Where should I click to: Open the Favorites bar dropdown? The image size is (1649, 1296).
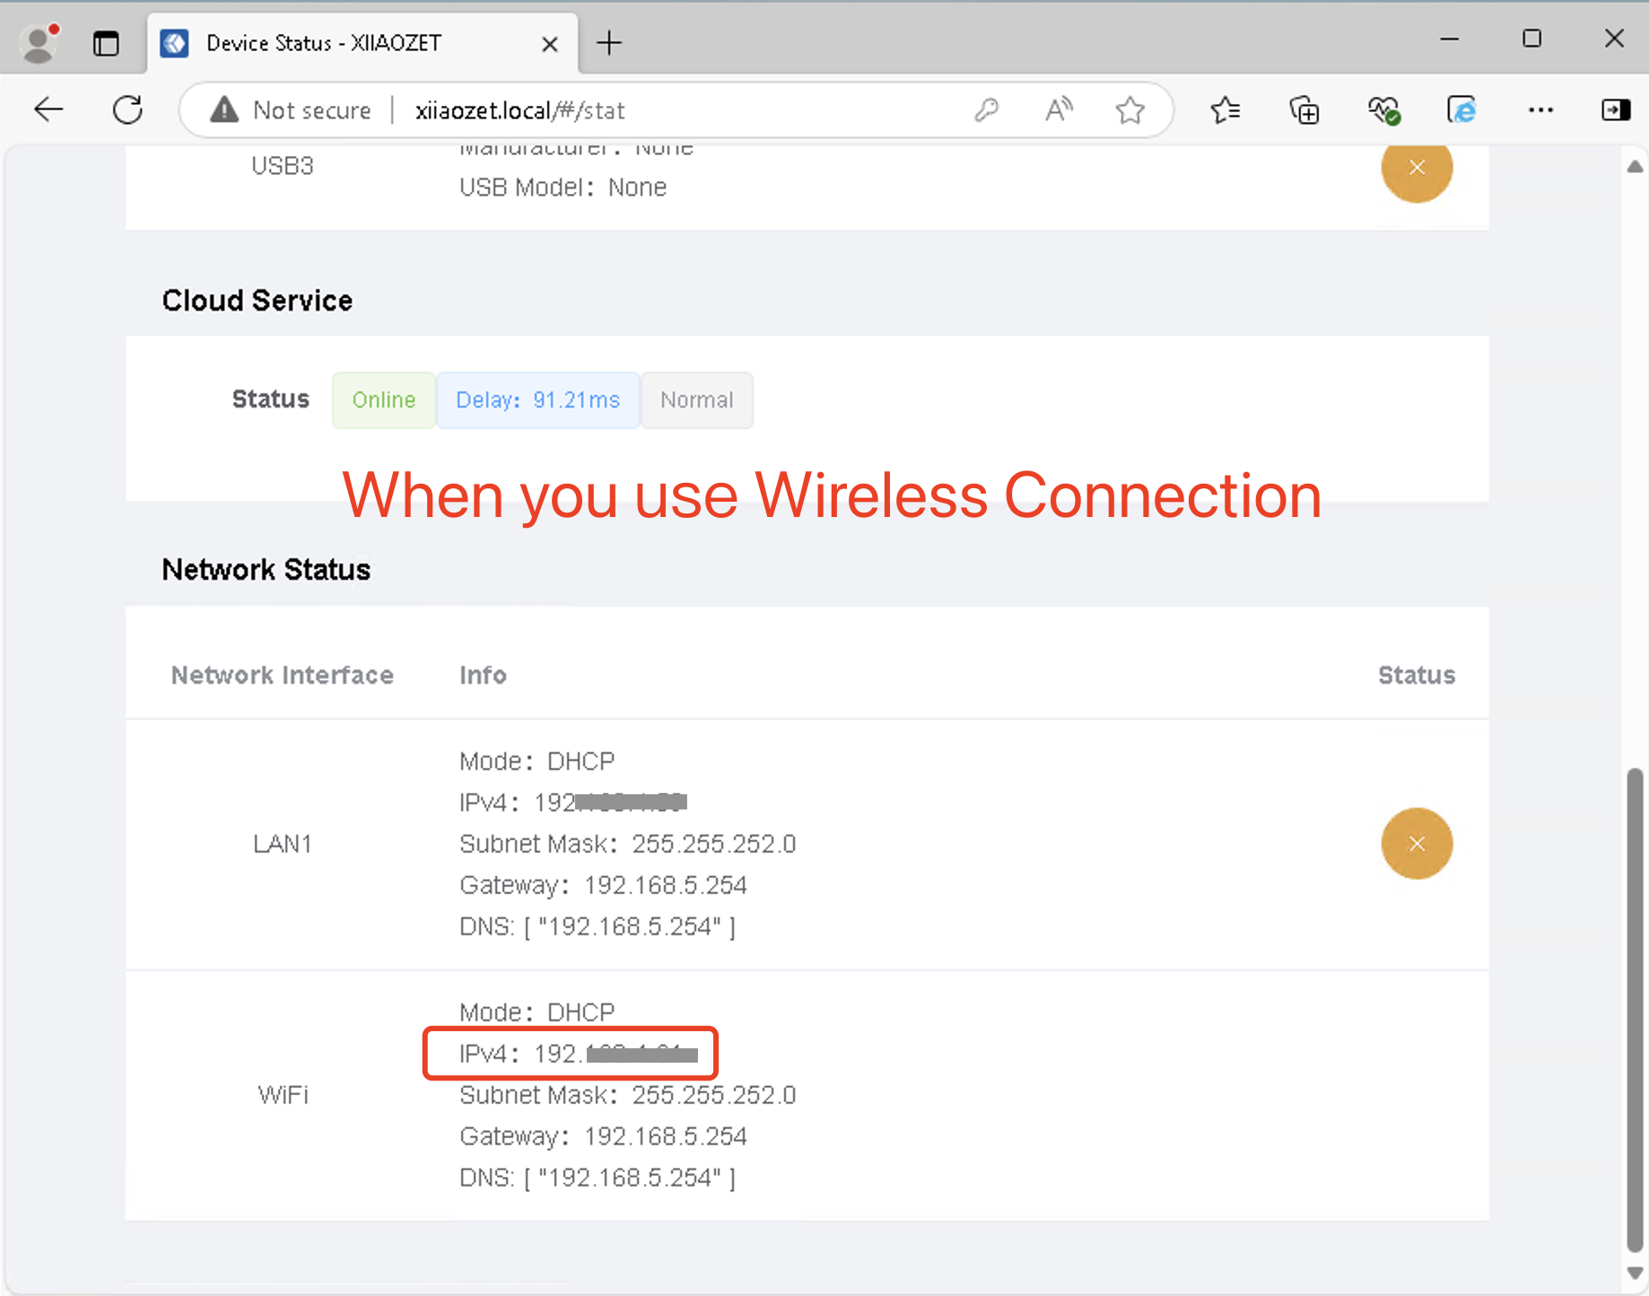tap(1225, 109)
